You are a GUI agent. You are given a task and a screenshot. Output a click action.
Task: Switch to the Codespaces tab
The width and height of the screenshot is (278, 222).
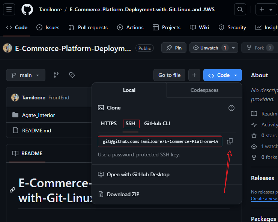click(x=204, y=90)
